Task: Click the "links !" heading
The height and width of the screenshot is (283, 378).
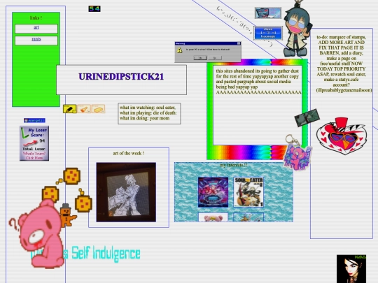Action: (x=36, y=17)
